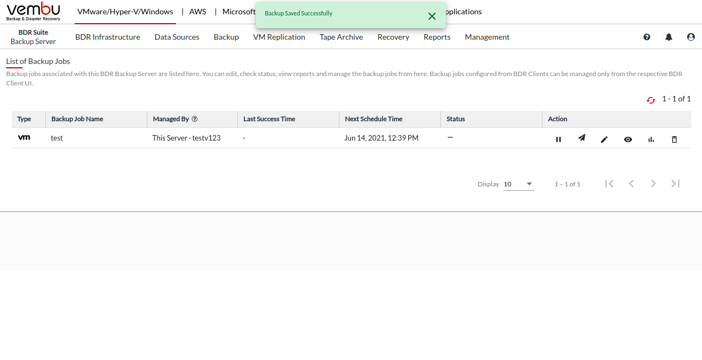The image size is (702, 360).
Task: Open notifications bell
Action: click(x=669, y=37)
